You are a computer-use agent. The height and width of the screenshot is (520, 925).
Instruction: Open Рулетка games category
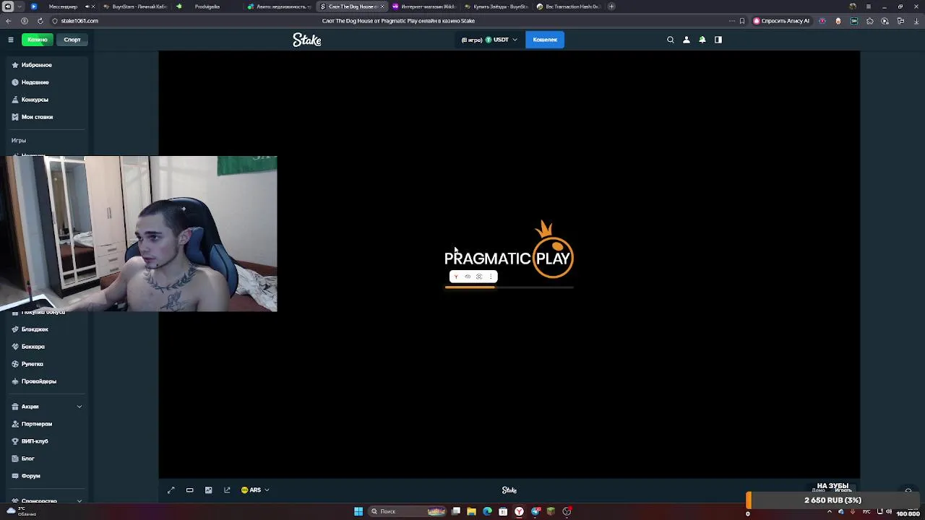[x=33, y=364]
